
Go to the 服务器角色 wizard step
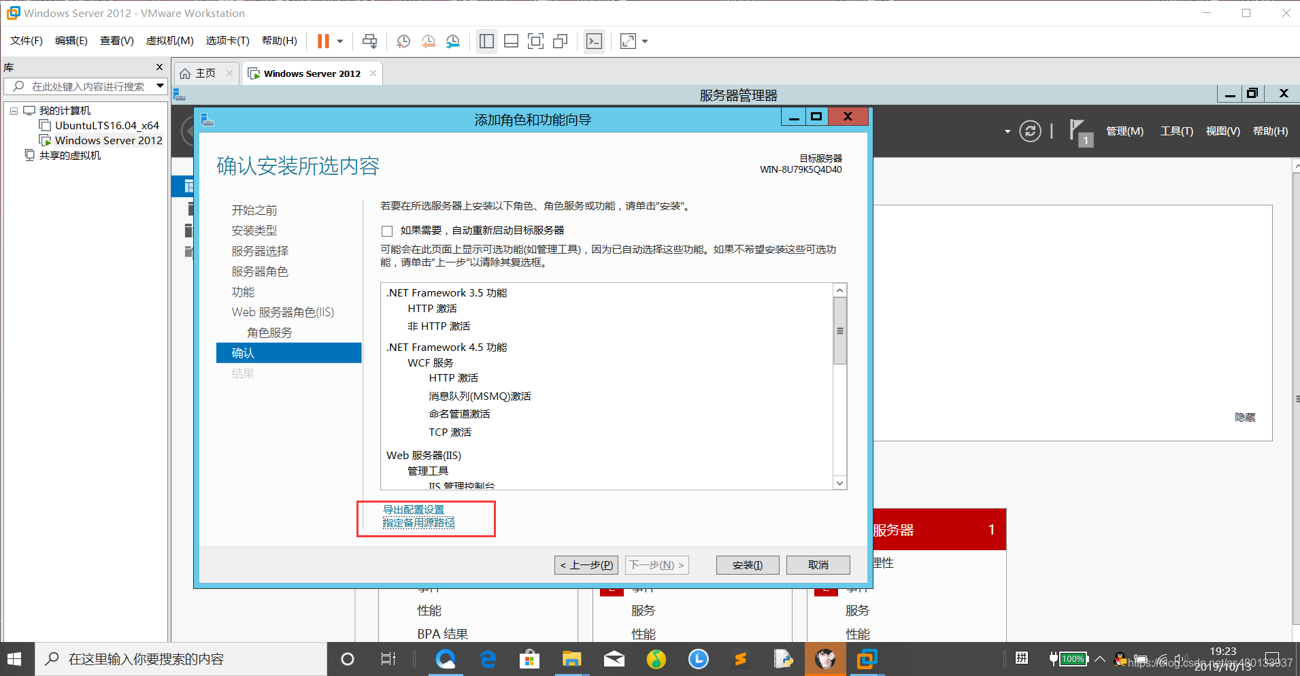click(260, 272)
